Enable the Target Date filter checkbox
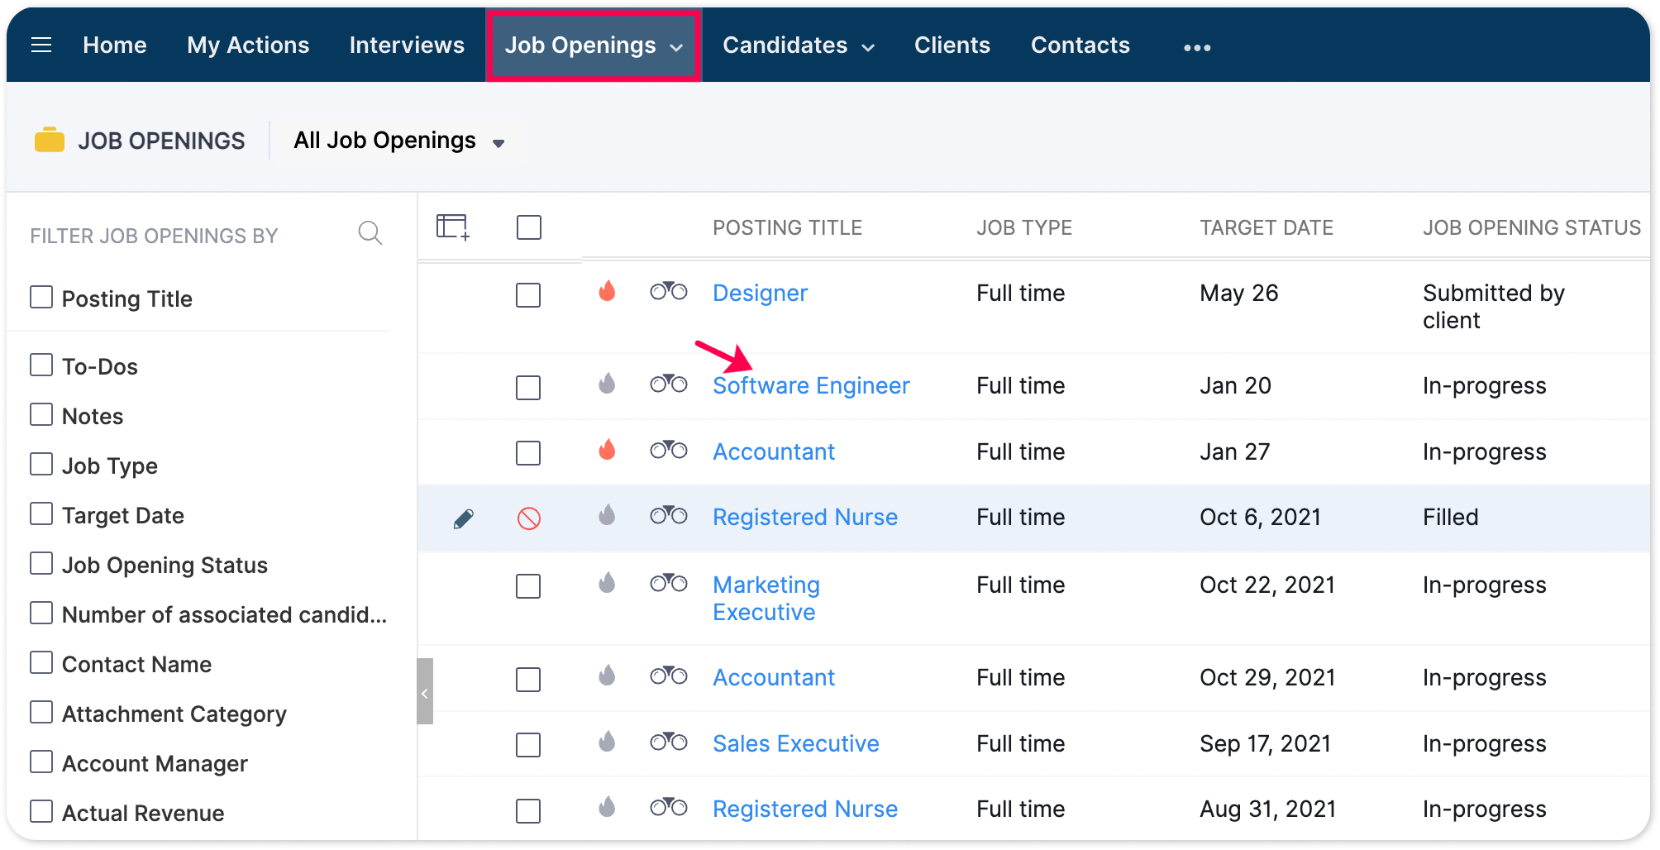The image size is (1660, 850). tap(41, 513)
